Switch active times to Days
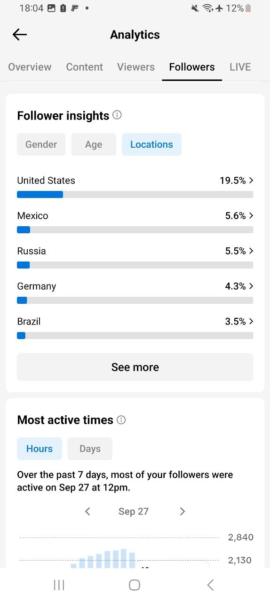Image resolution: width=270 pixels, height=602 pixels. coord(90,448)
